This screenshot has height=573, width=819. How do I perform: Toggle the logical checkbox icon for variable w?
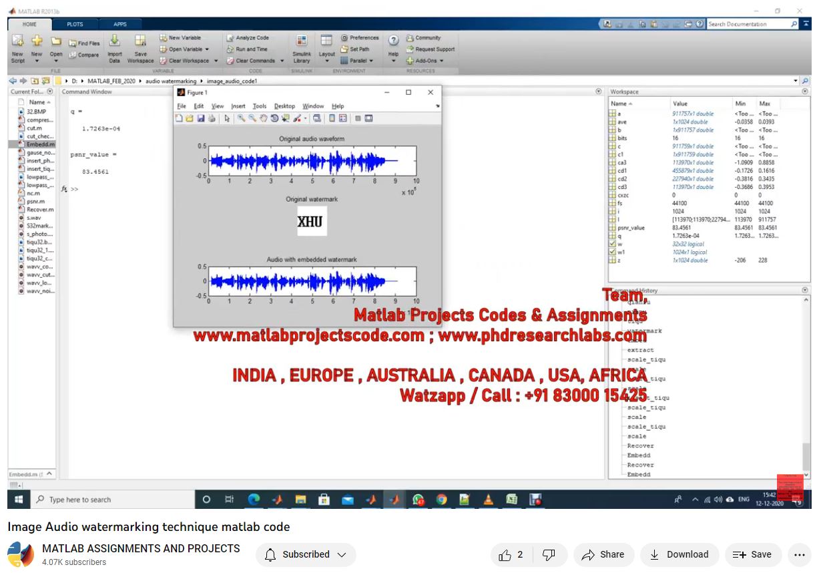612,244
